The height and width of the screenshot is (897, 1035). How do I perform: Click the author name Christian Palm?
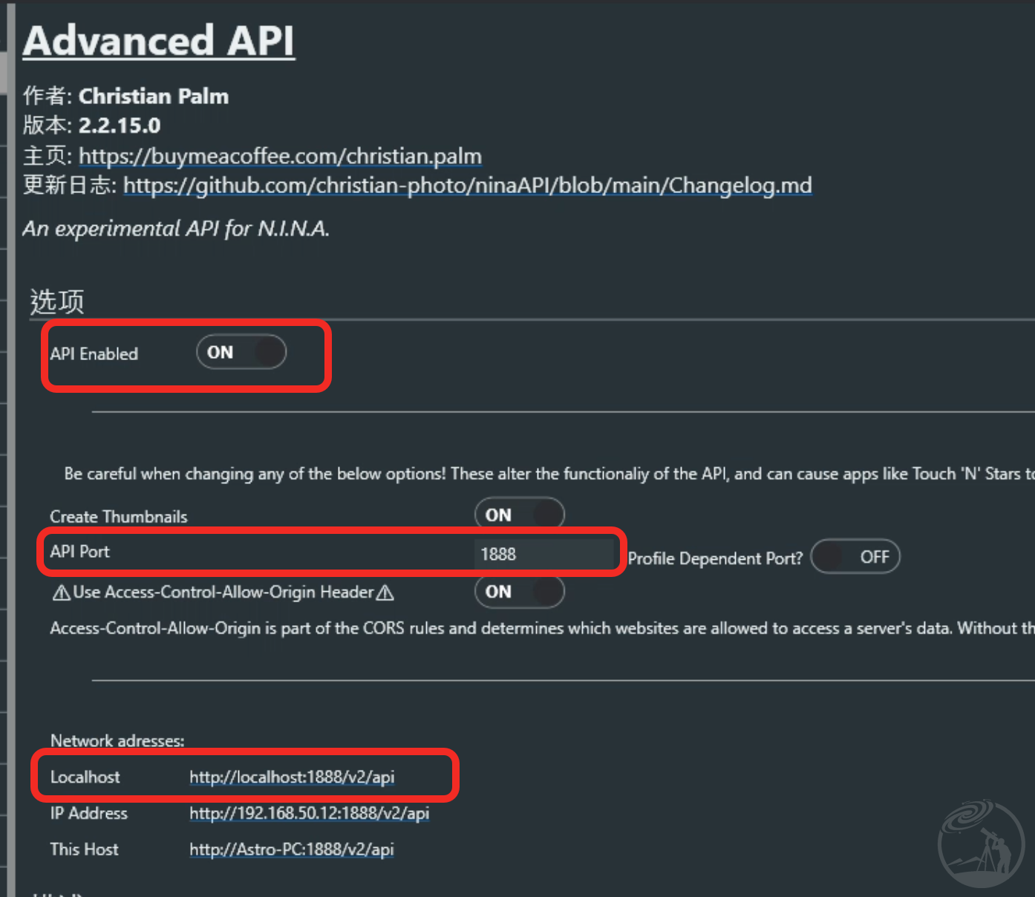[154, 97]
